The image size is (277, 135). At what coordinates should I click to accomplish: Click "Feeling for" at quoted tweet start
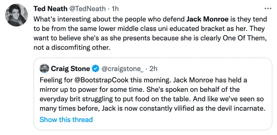tap(54, 80)
